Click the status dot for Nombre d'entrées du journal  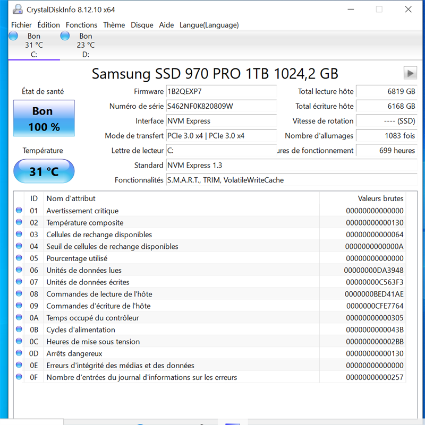19,377
